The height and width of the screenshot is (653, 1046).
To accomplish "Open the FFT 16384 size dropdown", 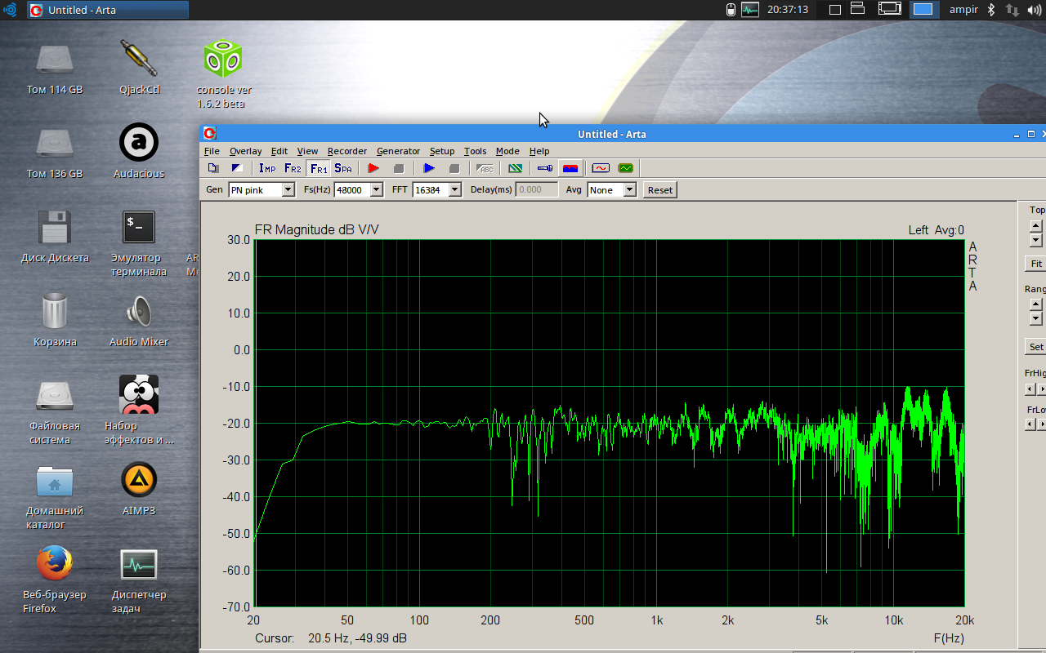I will pos(454,190).
